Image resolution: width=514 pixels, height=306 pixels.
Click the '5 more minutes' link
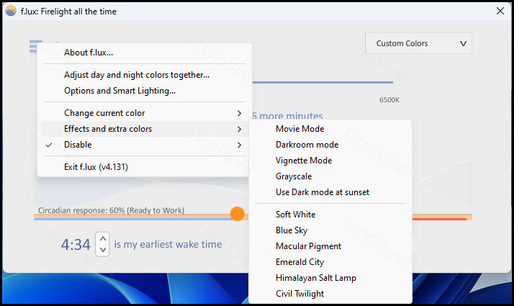point(287,116)
